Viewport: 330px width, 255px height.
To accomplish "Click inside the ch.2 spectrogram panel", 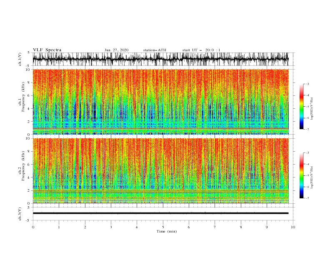I will [x=160, y=171].
